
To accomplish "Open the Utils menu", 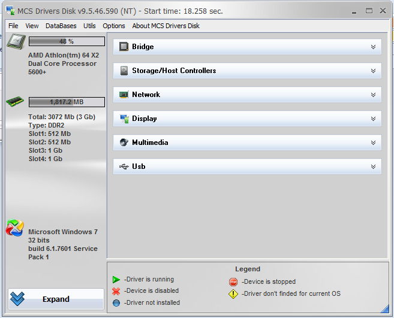I will click(89, 26).
